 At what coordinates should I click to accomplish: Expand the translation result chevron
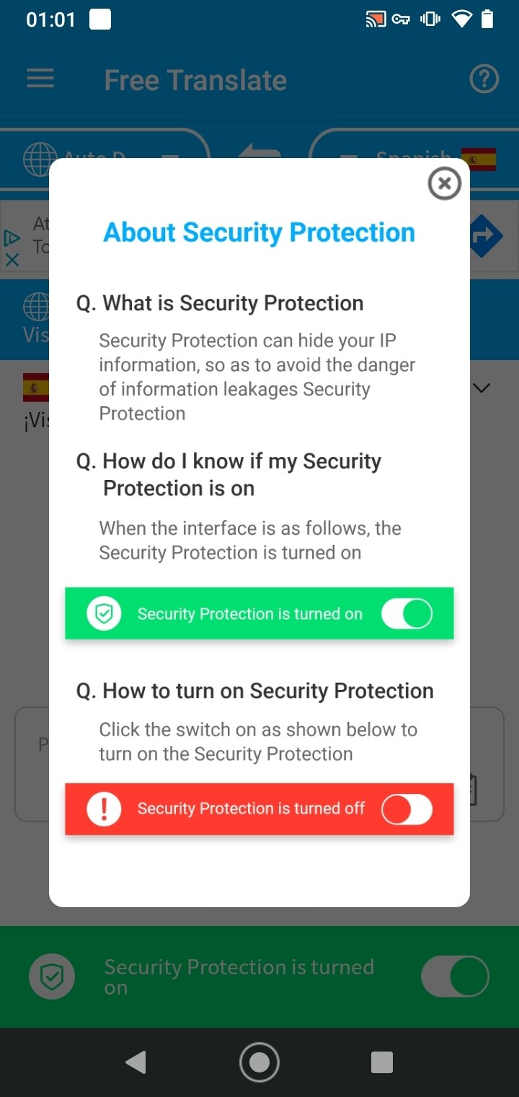(482, 388)
